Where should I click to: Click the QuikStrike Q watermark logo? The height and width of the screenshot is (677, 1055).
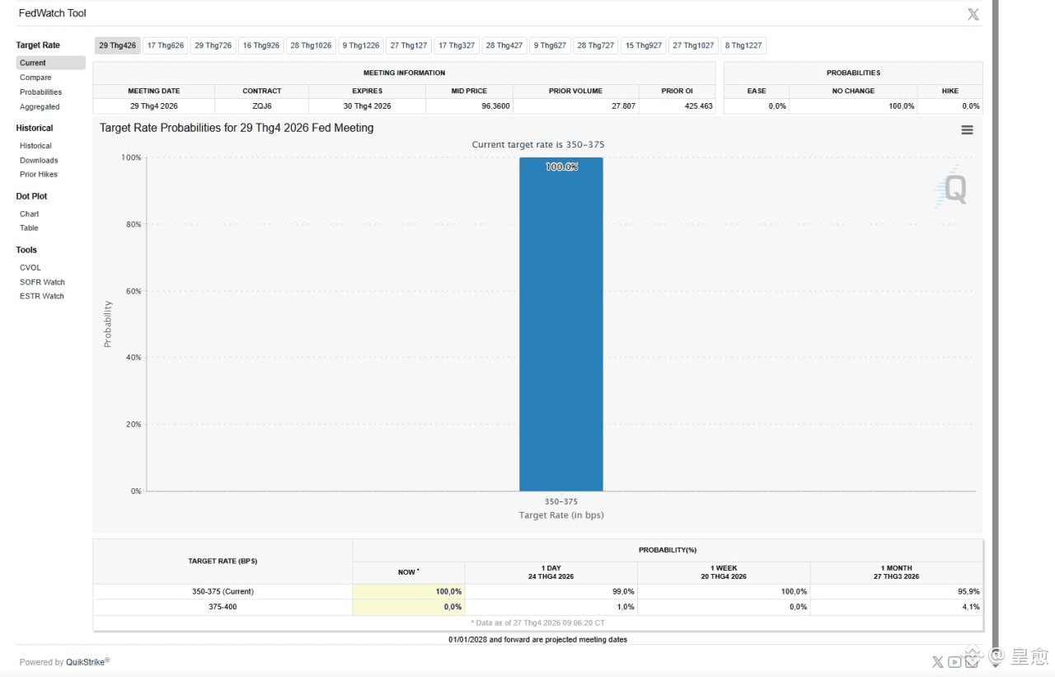(951, 188)
